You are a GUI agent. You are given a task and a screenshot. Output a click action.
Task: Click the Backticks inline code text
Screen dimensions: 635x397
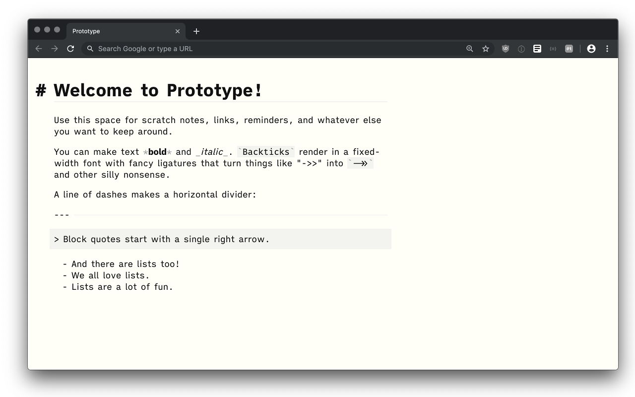pos(265,151)
